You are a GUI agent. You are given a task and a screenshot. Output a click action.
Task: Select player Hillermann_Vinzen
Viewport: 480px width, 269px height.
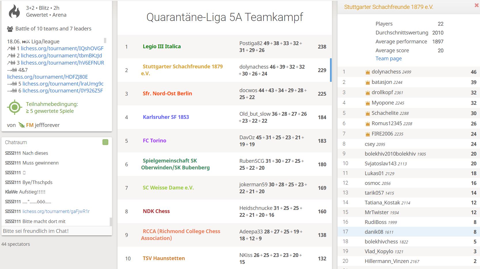point(409,261)
